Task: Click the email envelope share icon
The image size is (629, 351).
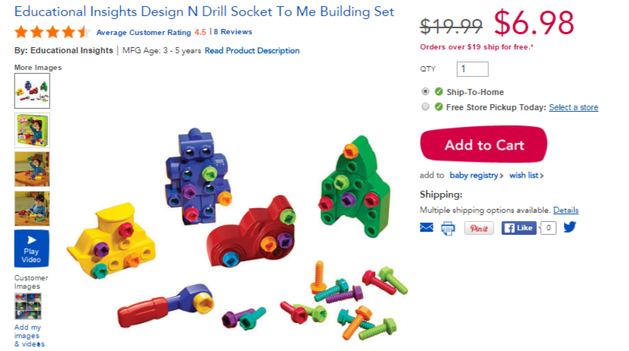Action: click(426, 228)
